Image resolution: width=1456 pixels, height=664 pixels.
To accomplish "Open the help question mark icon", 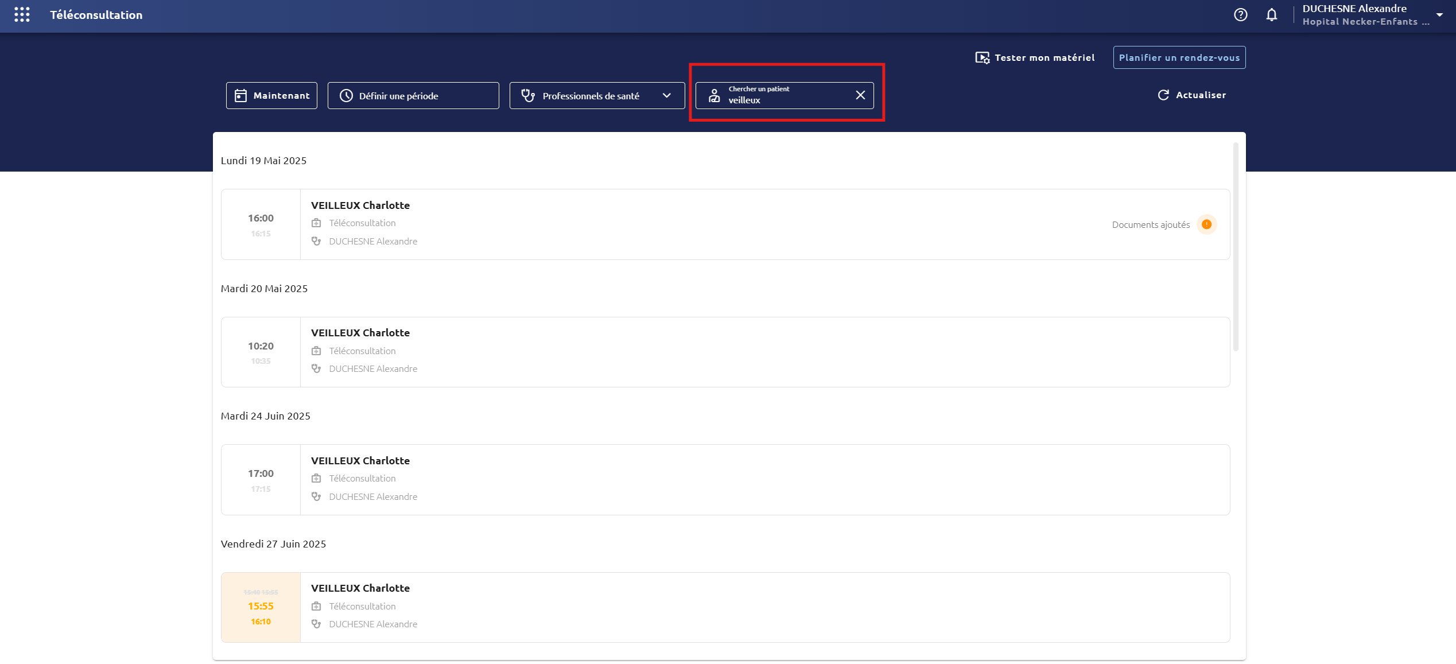I will (1240, 15).
